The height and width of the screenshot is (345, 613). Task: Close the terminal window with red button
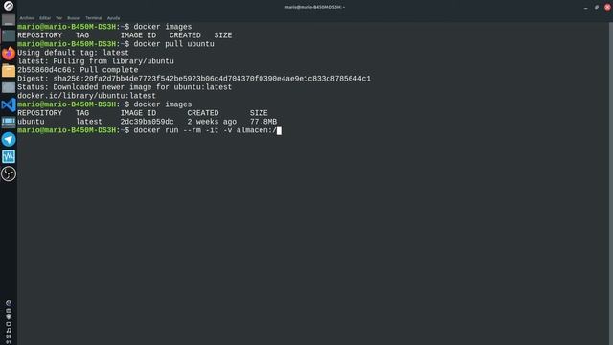pos(607,7)
